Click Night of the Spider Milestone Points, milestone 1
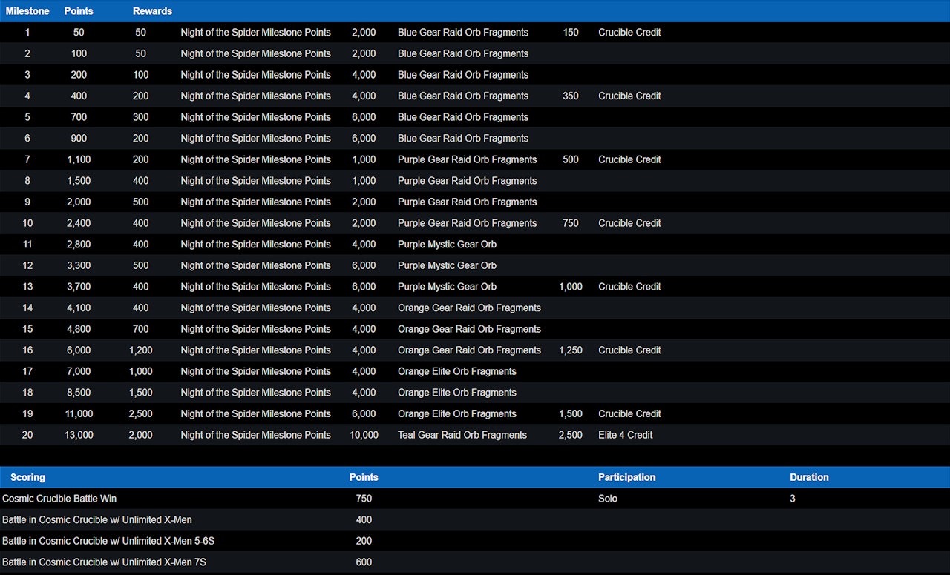 point(256,33)
